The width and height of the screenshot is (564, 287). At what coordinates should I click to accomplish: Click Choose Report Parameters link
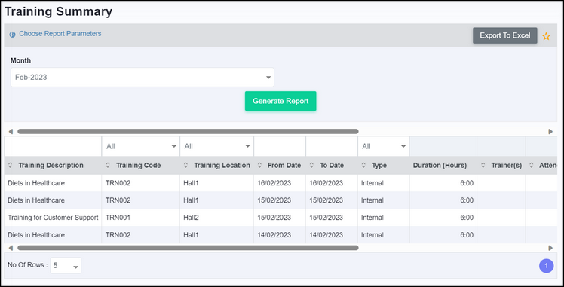60,33
